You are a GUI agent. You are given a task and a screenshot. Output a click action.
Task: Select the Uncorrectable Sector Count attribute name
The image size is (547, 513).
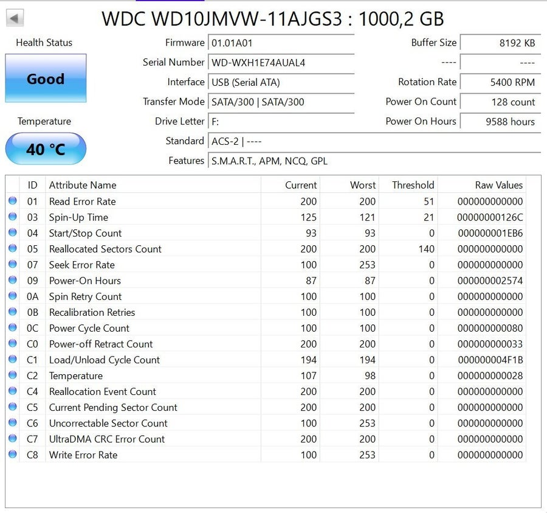pyautogui.click(x=109, y=424)
